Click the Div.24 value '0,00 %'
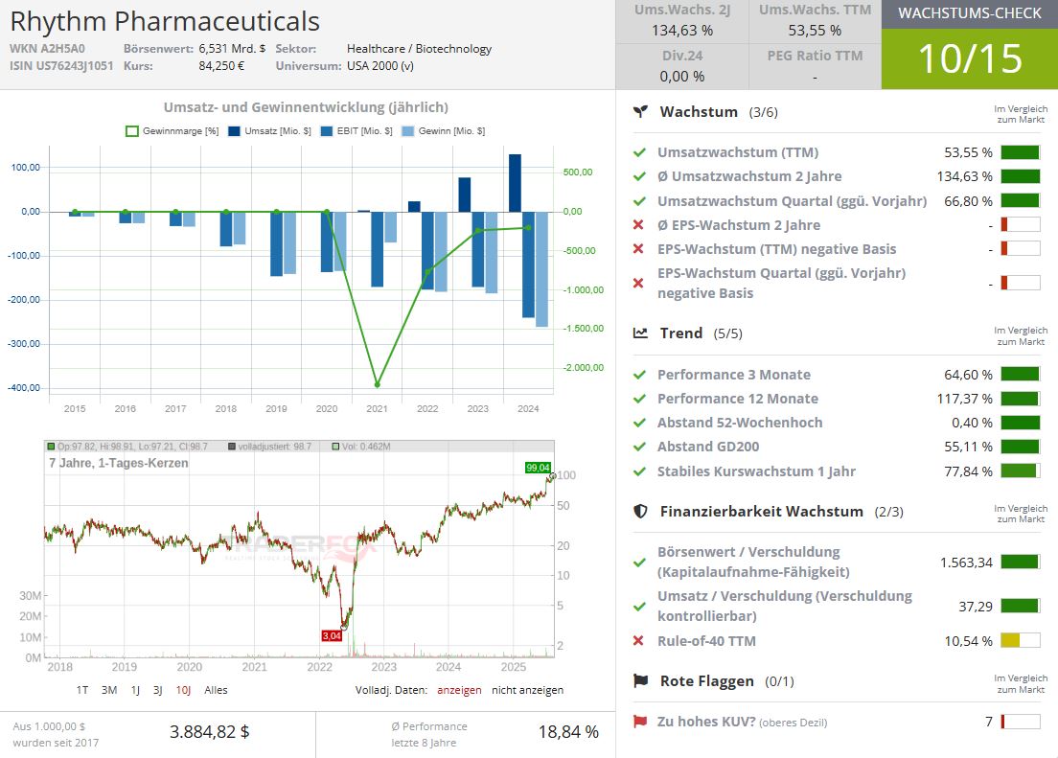 pyautogui.click(x=682, y=77)
